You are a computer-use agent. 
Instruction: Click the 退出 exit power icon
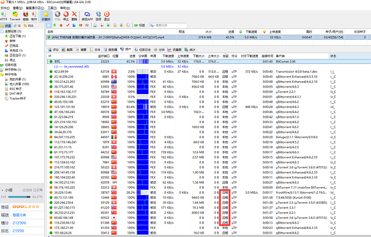106,16
